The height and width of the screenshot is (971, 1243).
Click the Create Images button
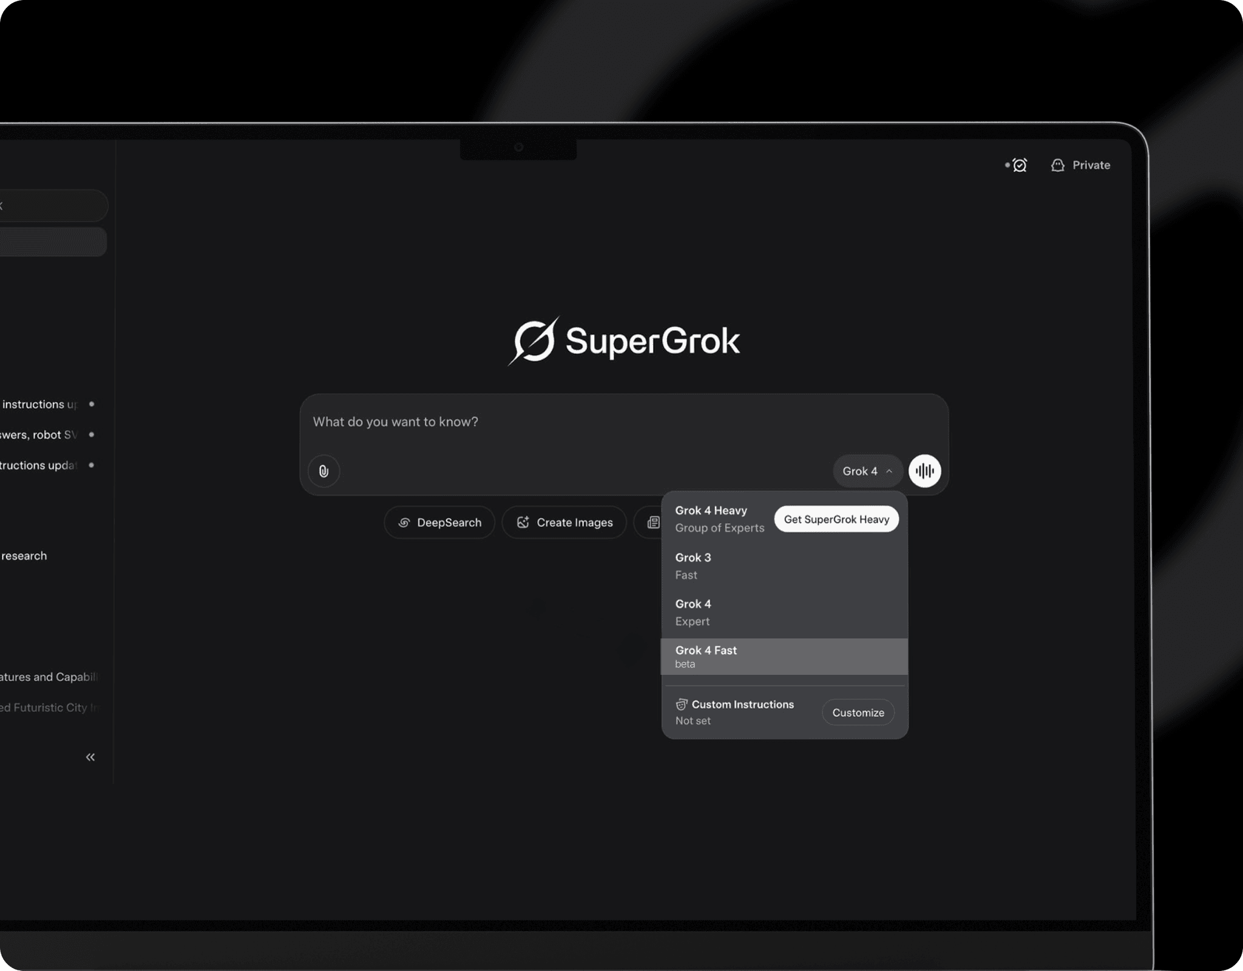(564, 523)
